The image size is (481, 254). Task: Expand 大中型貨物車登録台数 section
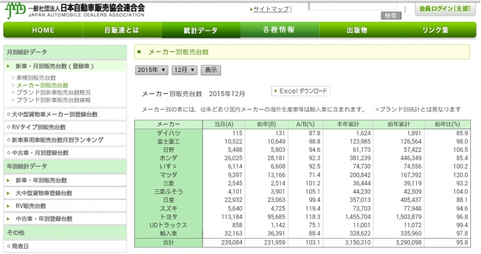click(x=65, y=193)
